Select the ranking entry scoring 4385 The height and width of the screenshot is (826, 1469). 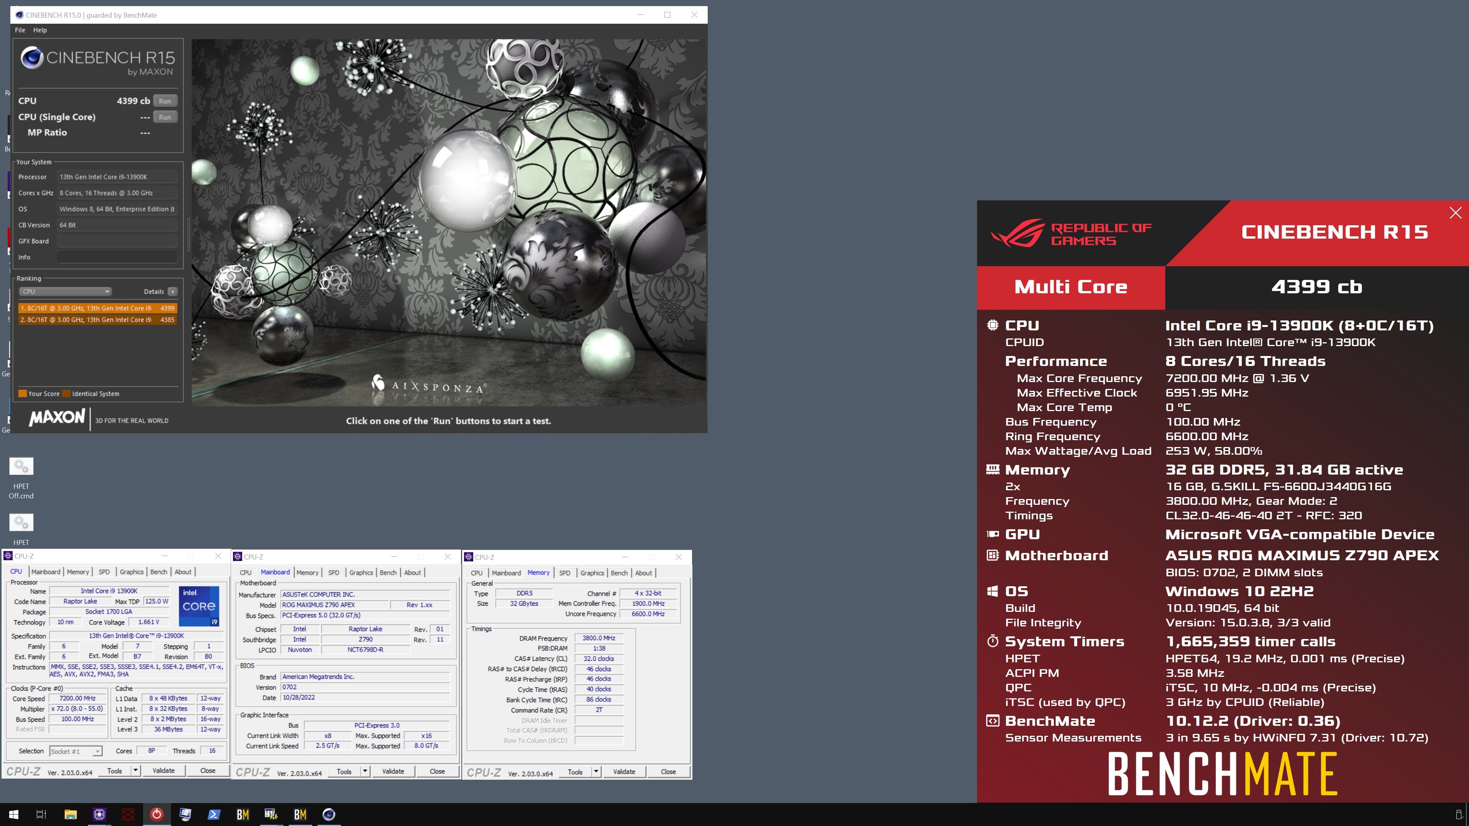pyautogui.click(x=98, y=320)
